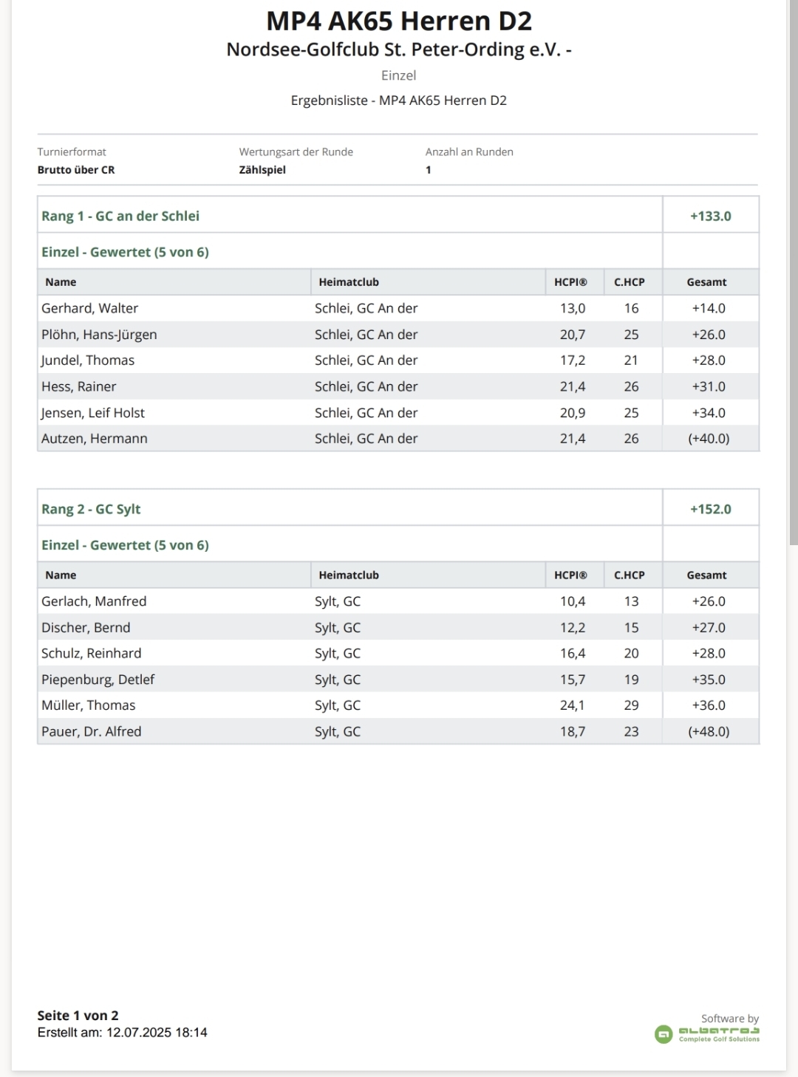
Task: Click Nordsee-Golfclub St. Peter-Ording subtitle
Action: (399, 49)
